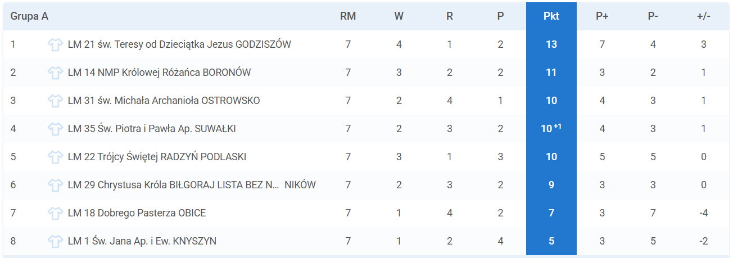
Task: Click the jersey icon beside BORONÓW team
Action: tap(55, 73)
